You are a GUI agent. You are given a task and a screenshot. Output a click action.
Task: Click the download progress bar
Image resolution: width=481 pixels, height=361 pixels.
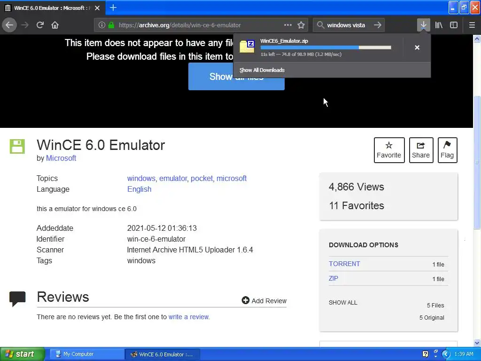coord(326,47)
